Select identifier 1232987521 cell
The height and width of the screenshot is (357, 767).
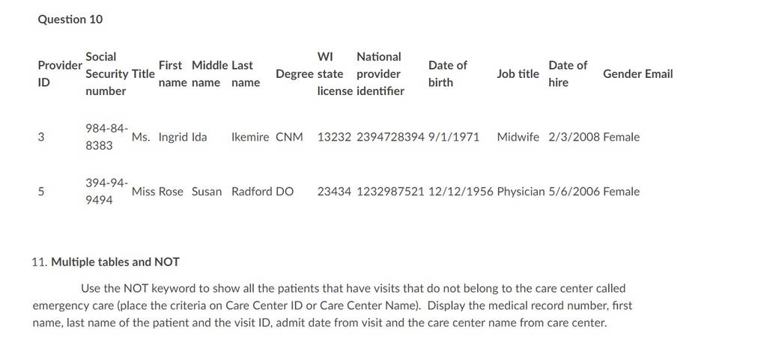point(390,191)
